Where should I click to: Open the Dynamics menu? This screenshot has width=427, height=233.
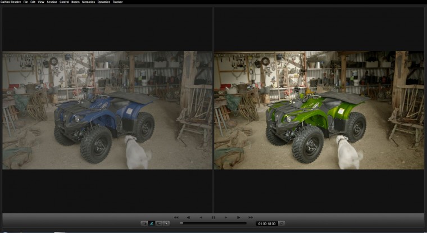click(104, 2)
